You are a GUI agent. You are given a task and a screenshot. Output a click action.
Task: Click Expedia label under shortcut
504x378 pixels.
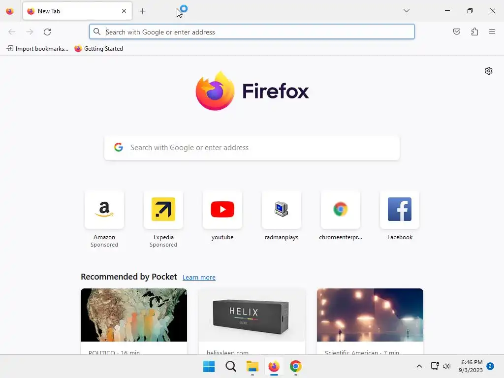pos(163,237)
